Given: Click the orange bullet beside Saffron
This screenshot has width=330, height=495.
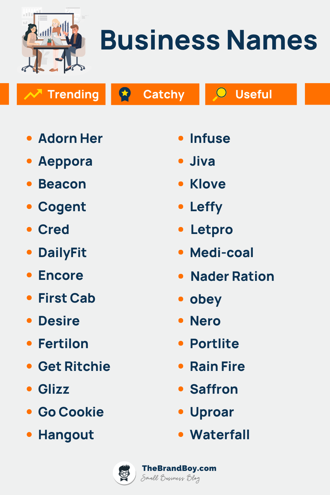Looking at the screenshot, I should 181,389.
